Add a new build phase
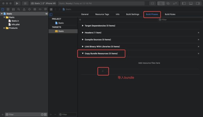Image resolution: width=203 pixels, height=117 pixels. point(80,20)
